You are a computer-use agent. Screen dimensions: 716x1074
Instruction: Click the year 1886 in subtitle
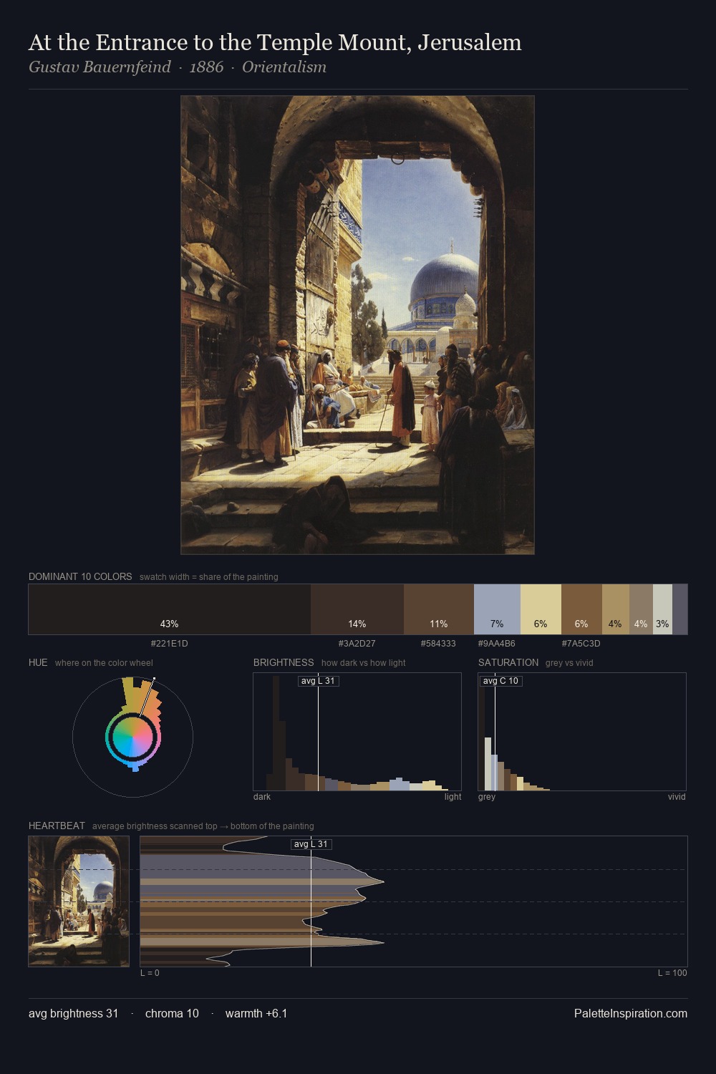click(206, 67)
